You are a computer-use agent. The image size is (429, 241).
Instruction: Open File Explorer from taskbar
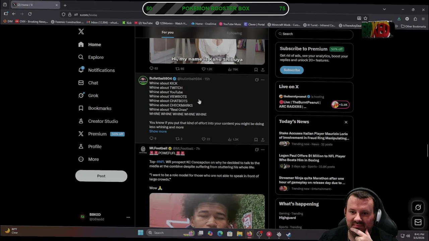tap(239, 234)
